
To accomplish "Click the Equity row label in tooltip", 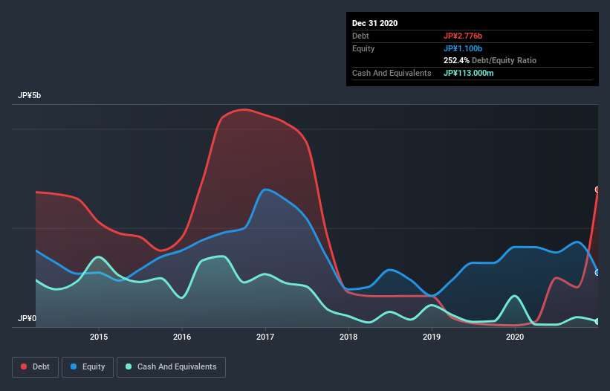I will 363,48.
